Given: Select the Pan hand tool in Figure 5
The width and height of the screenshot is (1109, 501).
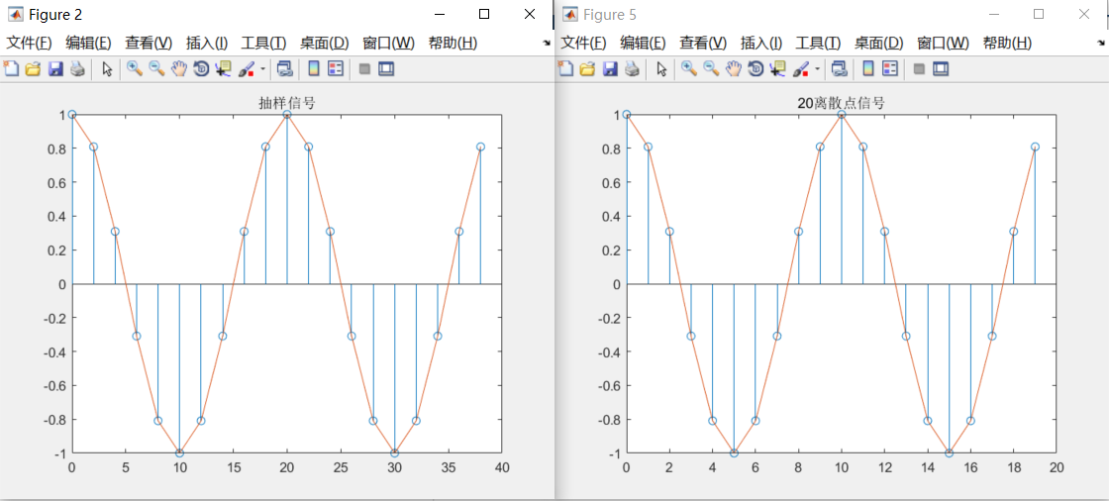Looking at the screenshot, I should point(734,68).
